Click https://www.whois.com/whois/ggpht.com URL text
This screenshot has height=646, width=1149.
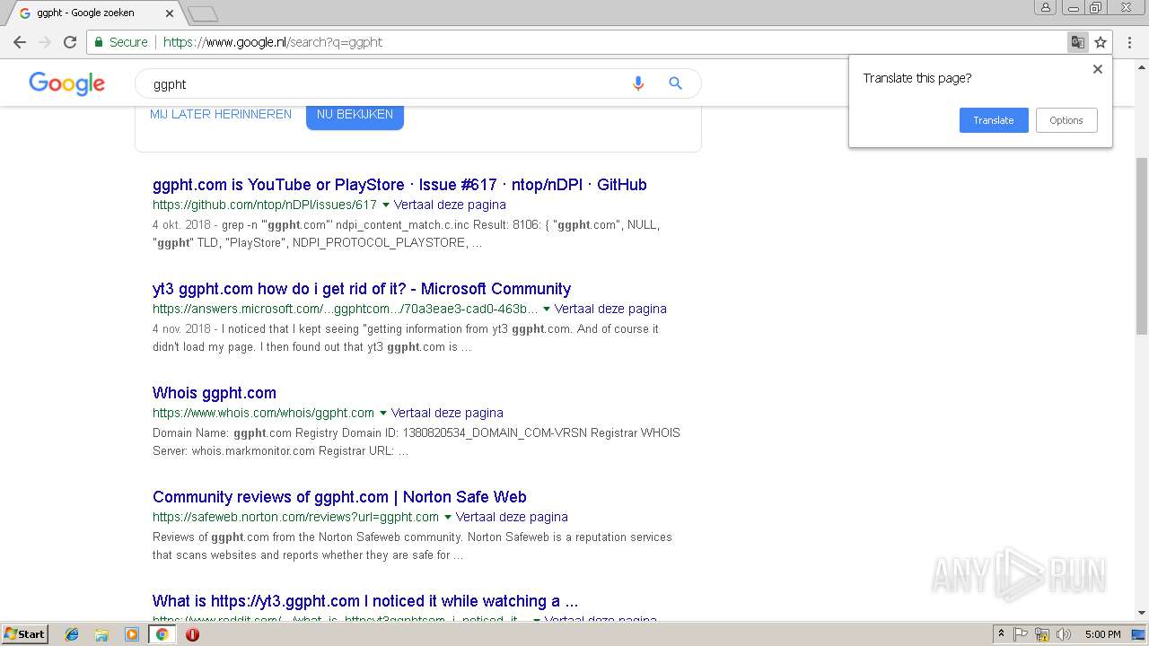coord(263,413)
